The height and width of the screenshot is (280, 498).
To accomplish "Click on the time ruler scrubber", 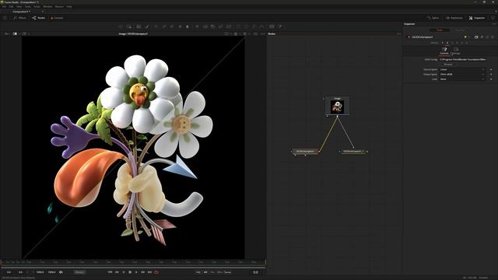I will click(x=133, y=262).
